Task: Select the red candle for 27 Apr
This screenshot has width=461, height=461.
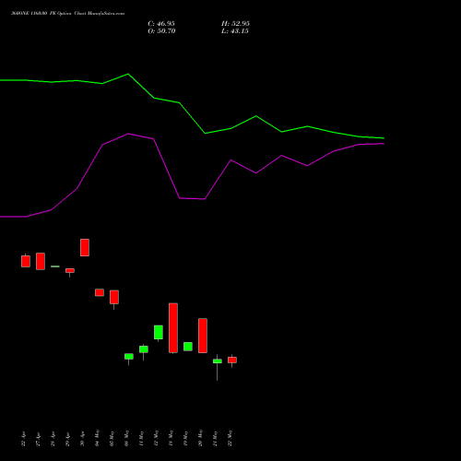Action: [x=41, y=261]
